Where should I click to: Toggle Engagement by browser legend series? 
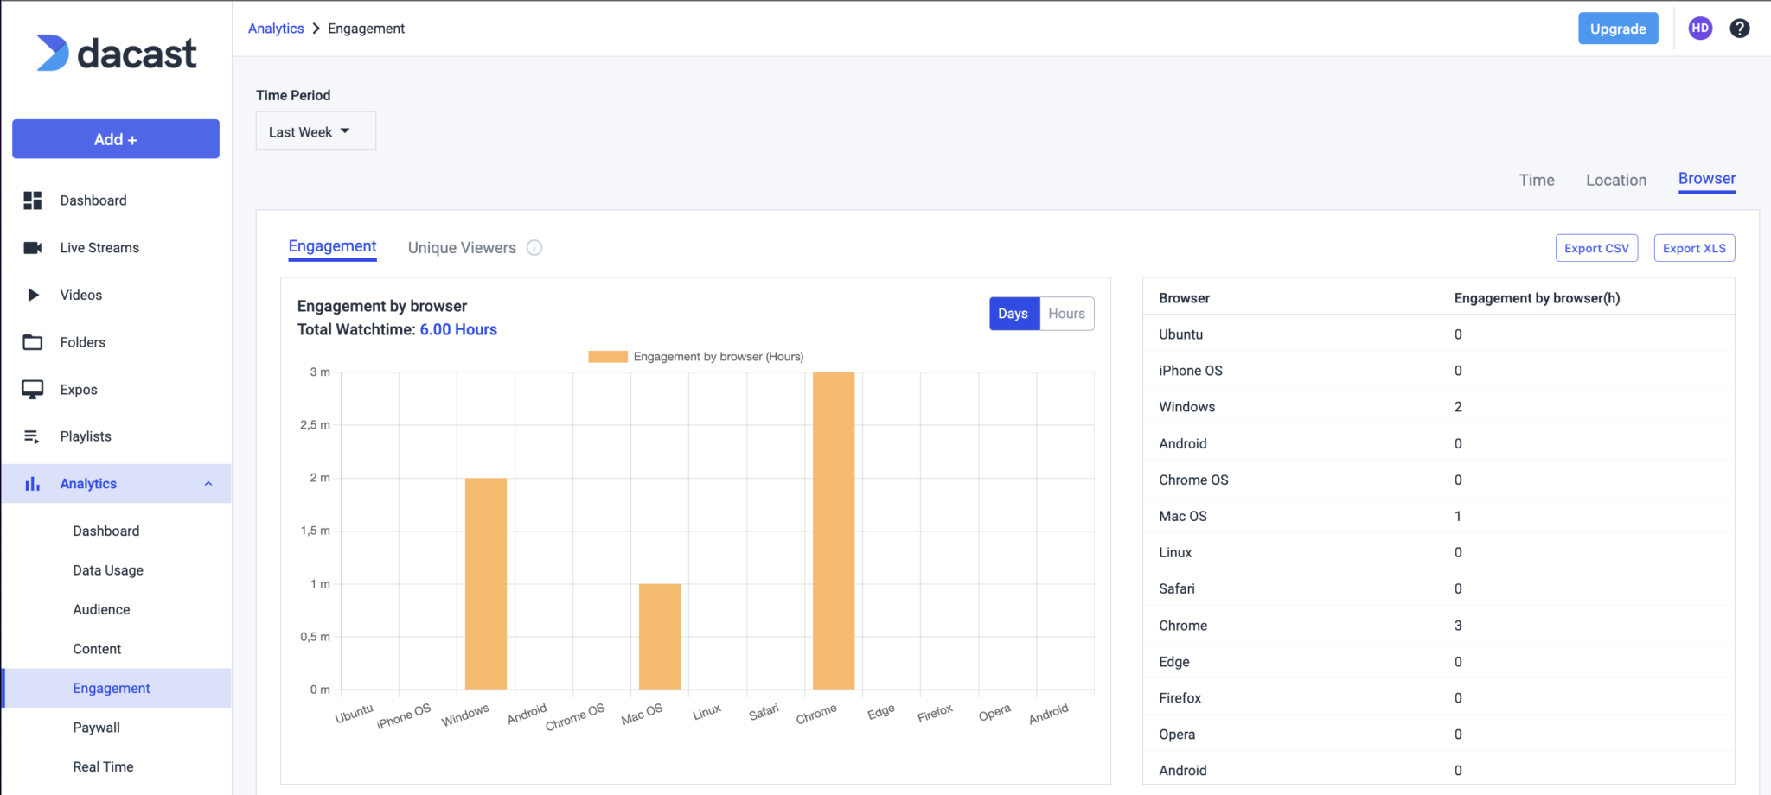(695, 357)
